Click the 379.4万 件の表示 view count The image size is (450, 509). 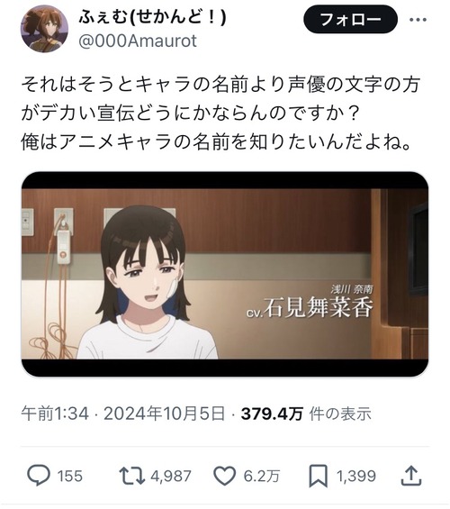click(306, 414)
